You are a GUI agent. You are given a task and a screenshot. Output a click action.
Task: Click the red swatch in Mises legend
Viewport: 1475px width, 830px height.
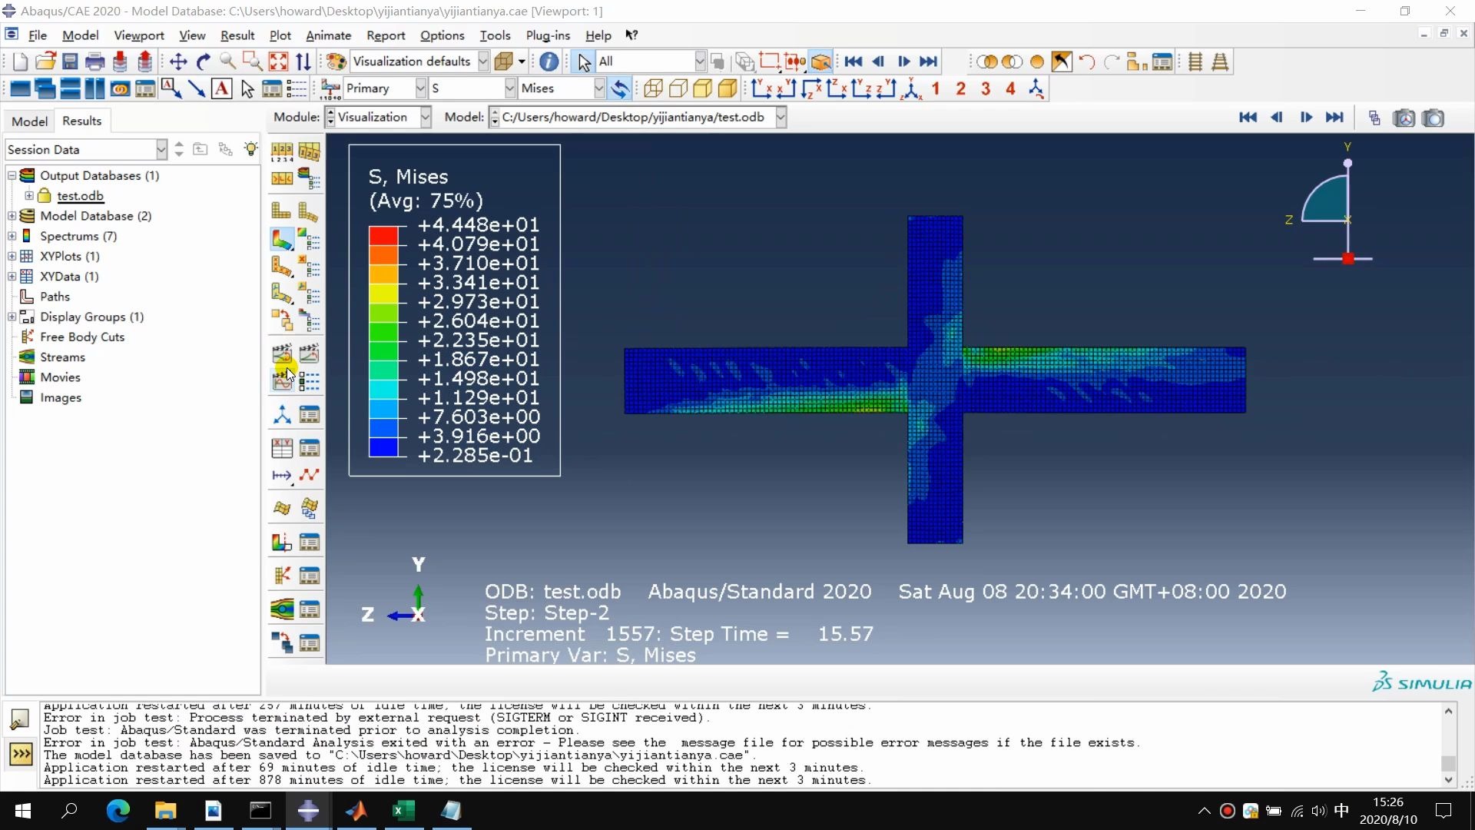(383, 235)
